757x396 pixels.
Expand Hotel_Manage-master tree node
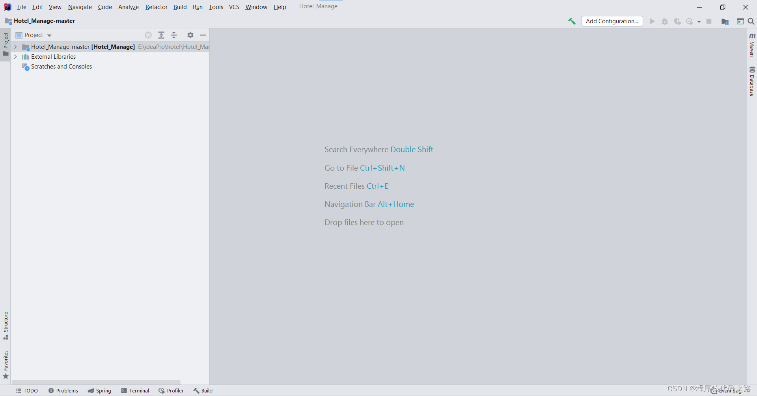click(x=15, y=47)
